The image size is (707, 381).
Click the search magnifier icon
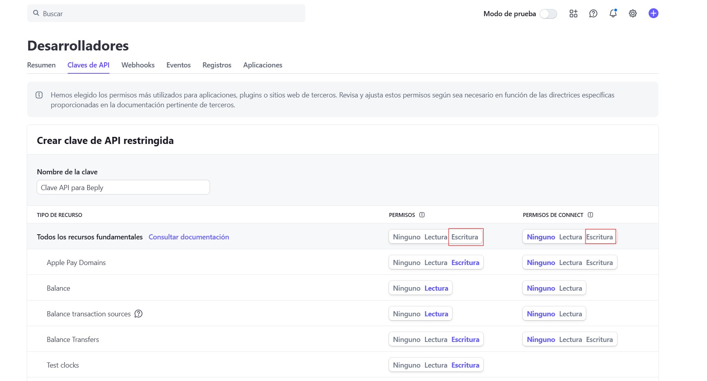click(36, 13)
